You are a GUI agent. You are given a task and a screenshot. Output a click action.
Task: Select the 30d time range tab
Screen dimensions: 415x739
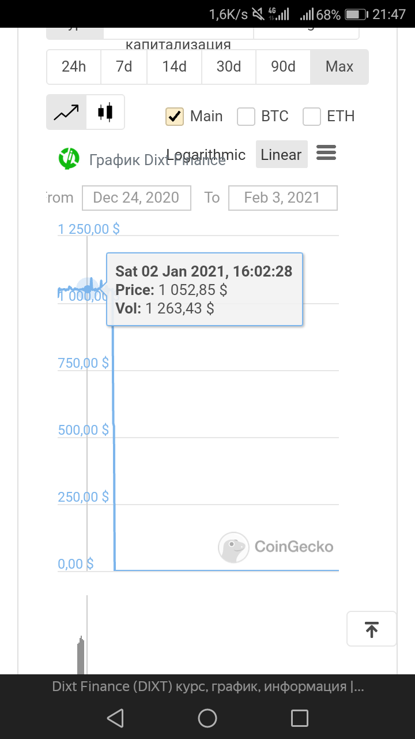coord(229,67)
